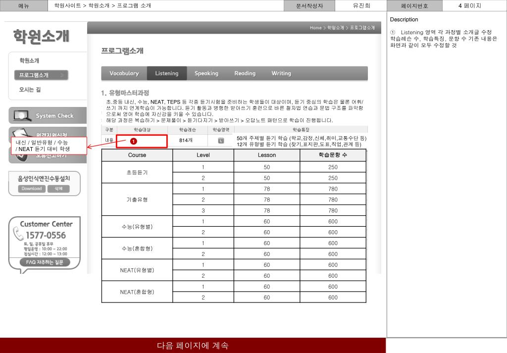Screen dimensions: 507x353
Task: Click the L 학습영역 icon
Action: [x=221, y=140]
